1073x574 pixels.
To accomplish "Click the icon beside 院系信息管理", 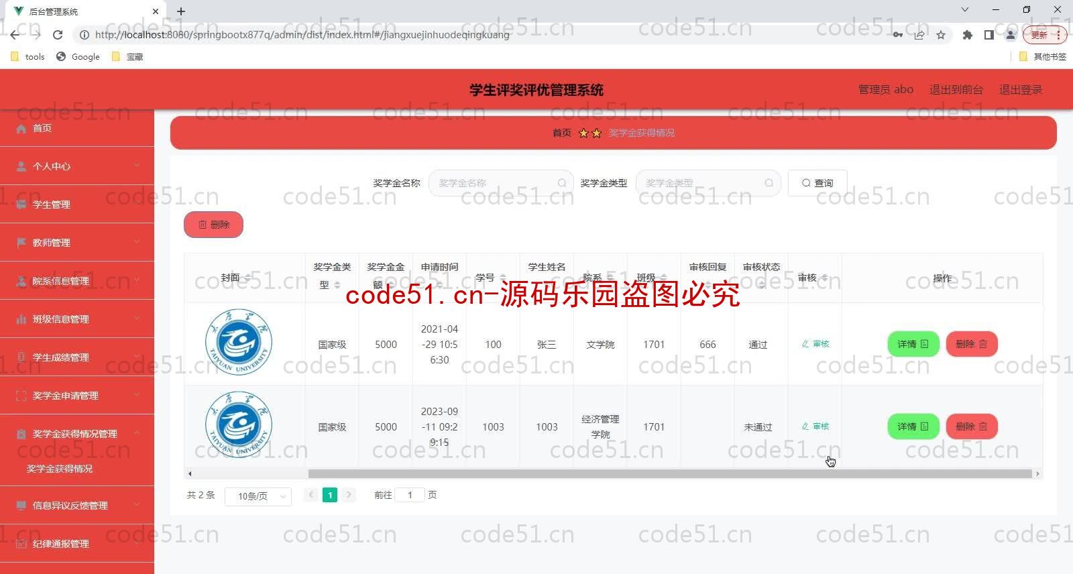I will [21, 281].
